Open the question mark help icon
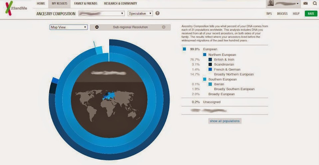This screenshot has width=319, height=165. (x=158, y=13)
